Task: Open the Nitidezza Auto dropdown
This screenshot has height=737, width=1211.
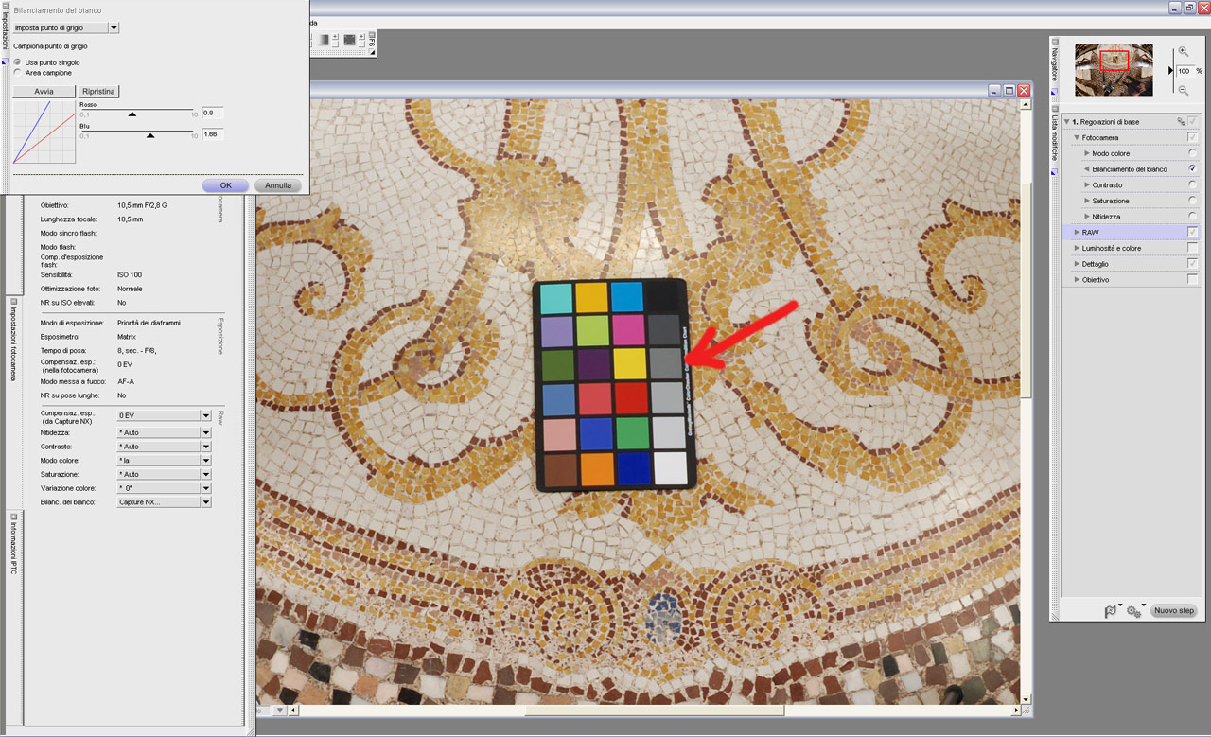Action: click(x=164, y=432)
